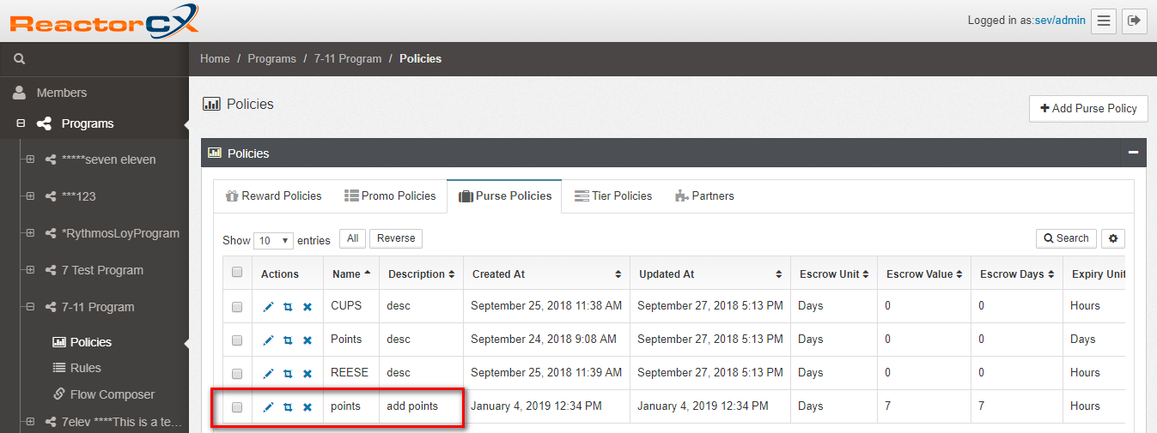Sort table by Created At column header
1157x433 pixels.
point(545,274)
